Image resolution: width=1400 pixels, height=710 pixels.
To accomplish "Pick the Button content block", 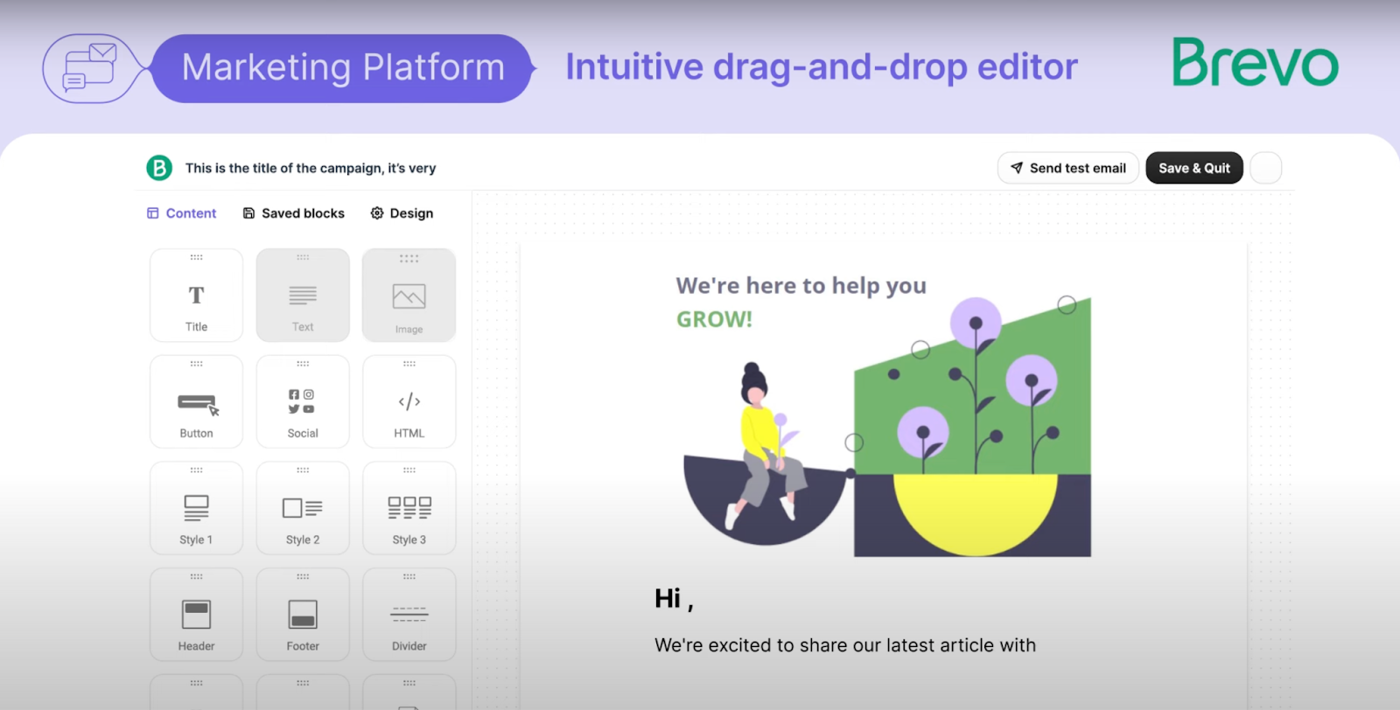I will click(x=196, y=402).
